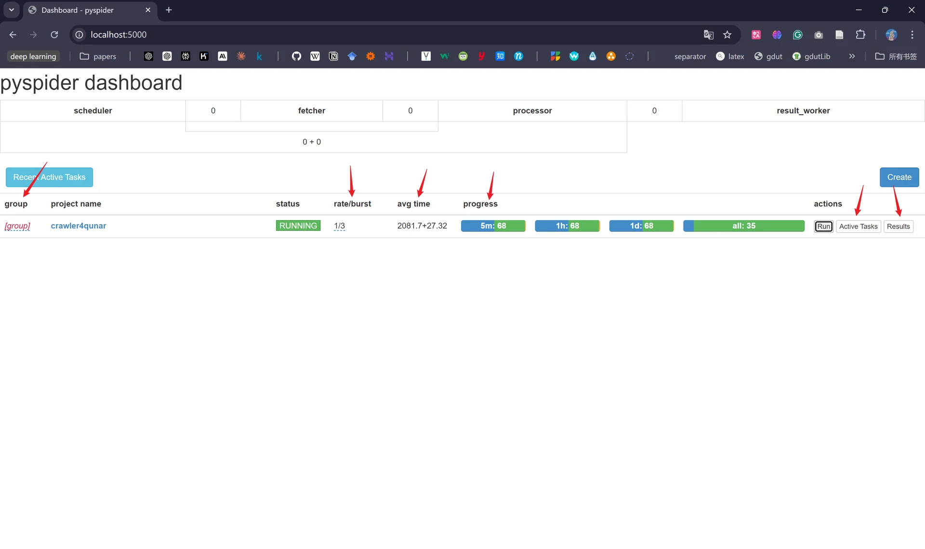The width and height of the screenshot is (925, 549).
Task: Click the Grammarly extension icon
Action: pos(798,35)
